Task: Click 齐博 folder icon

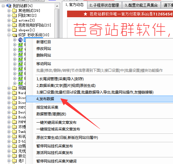Action: [14, 127]
